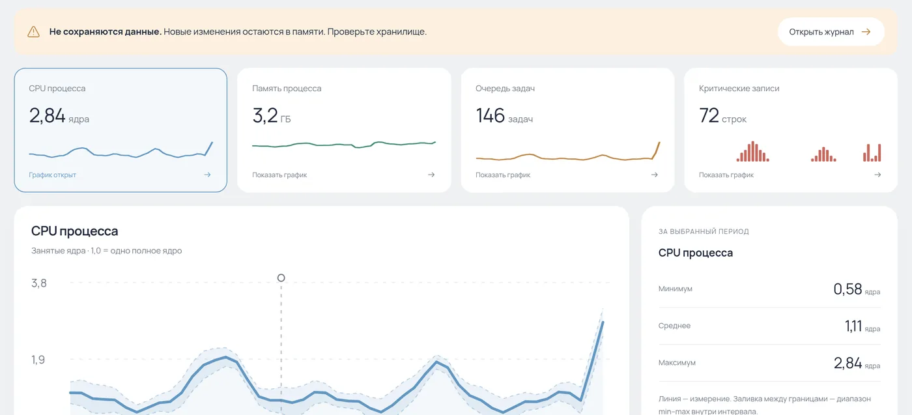Click the 'Максимум' row label in the stats panel

[677, 363]
